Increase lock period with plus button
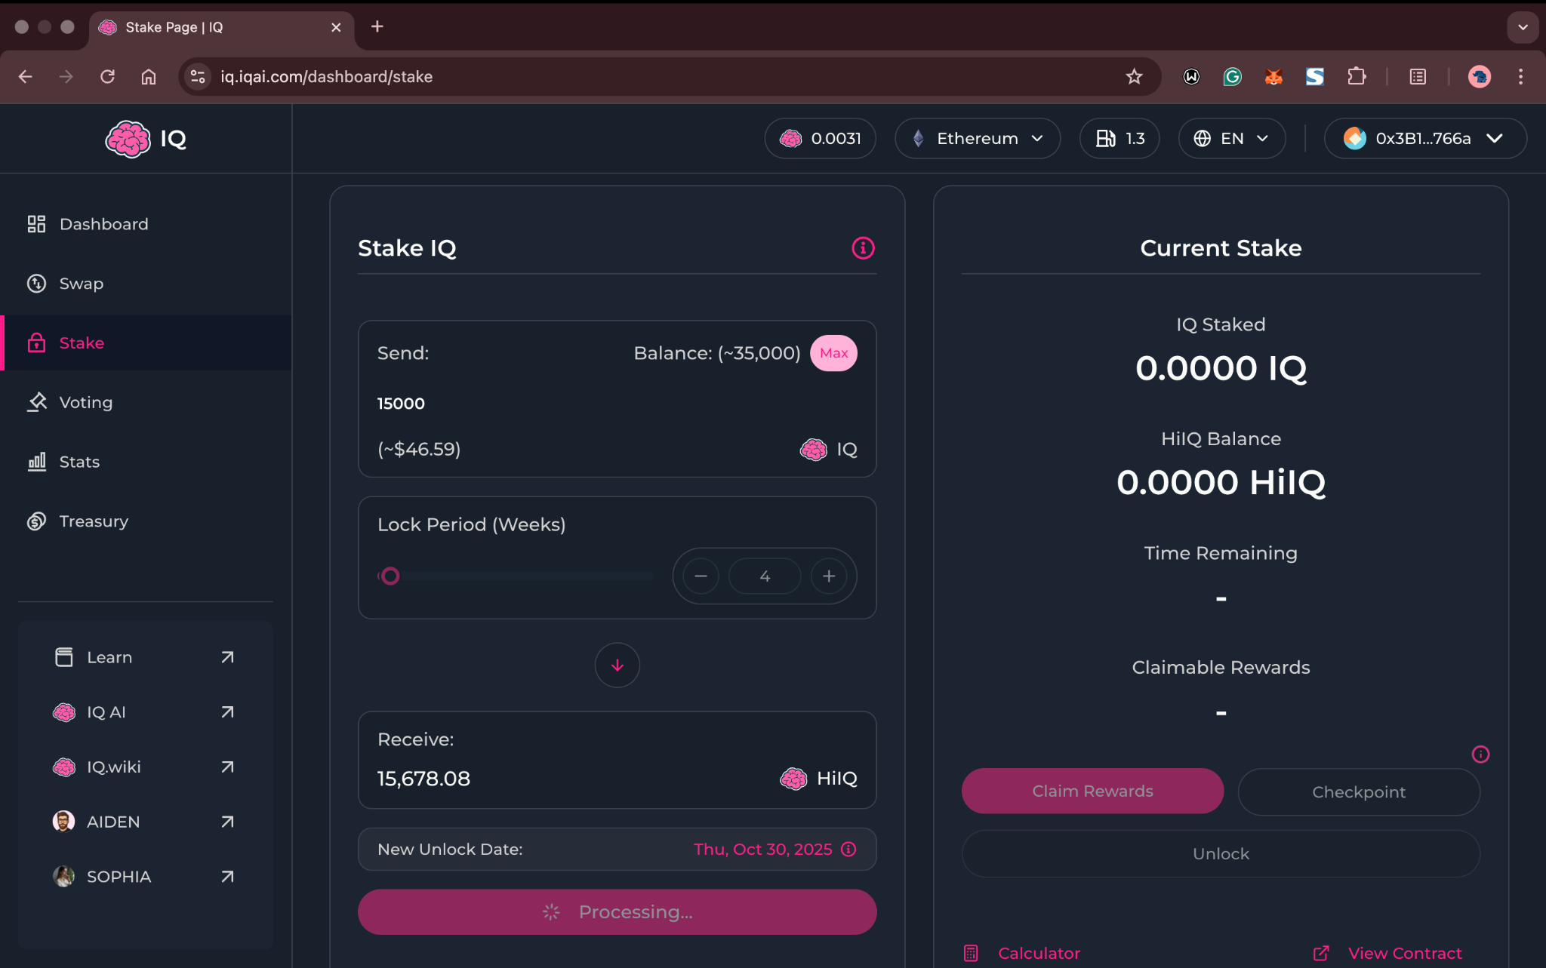Screen dimensions: 1546x968 coord(829,576)
